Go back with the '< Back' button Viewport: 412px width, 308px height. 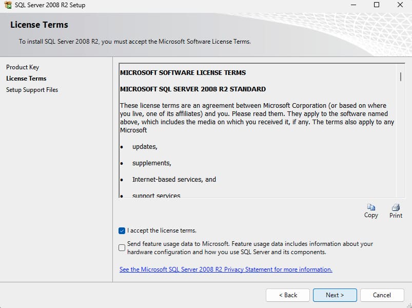click(x=287, y=295)
